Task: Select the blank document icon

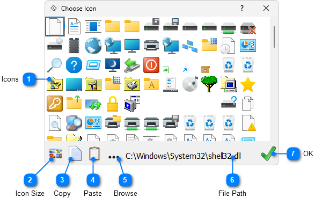Action: click(x=55, y=26)
